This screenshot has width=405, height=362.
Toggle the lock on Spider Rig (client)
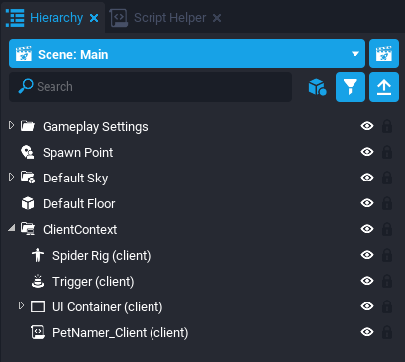coord(387,255)
